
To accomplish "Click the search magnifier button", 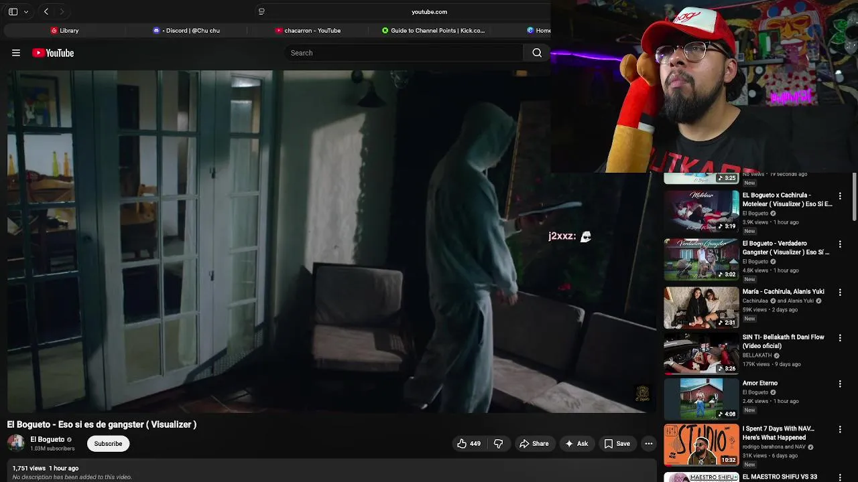I will [x=537, y=53].
